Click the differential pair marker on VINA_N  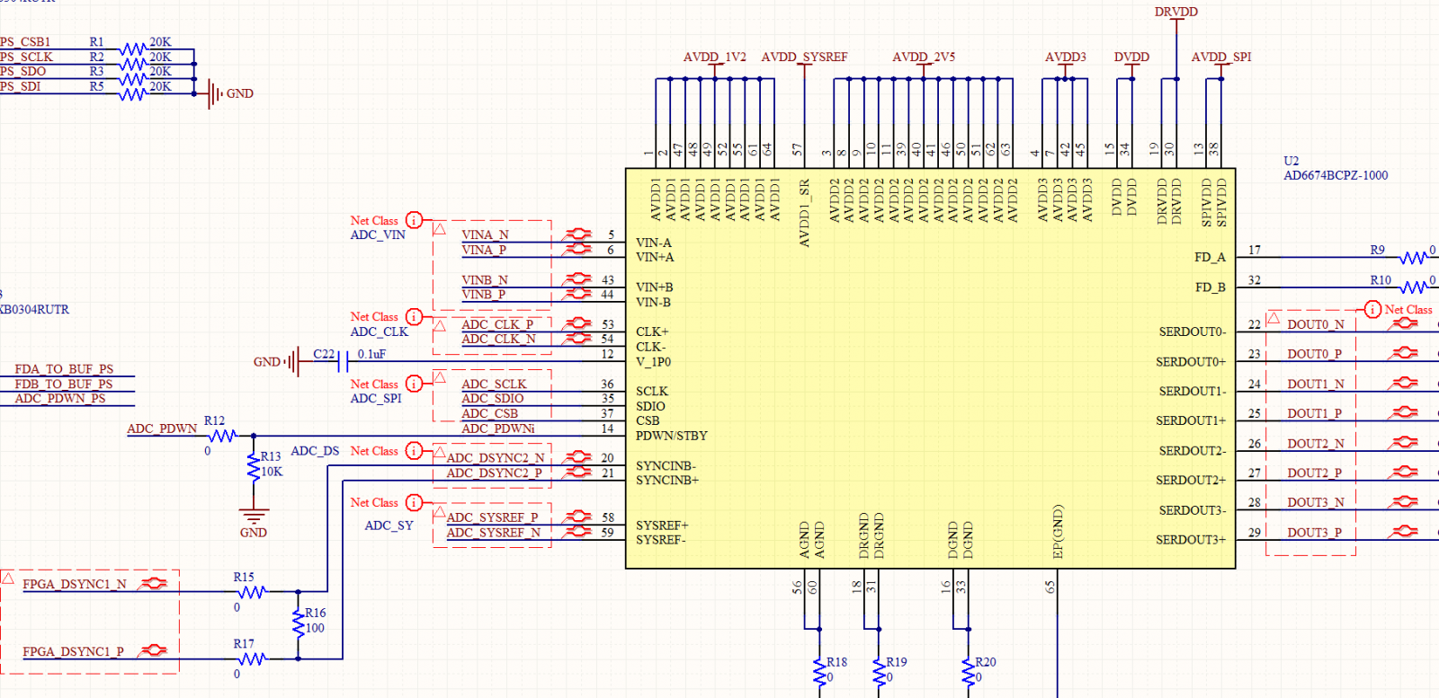pos(576,234)
